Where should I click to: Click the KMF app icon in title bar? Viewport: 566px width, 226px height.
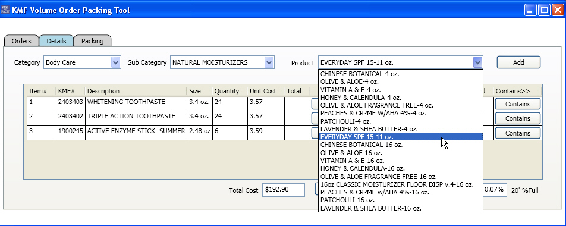point(5,10)
